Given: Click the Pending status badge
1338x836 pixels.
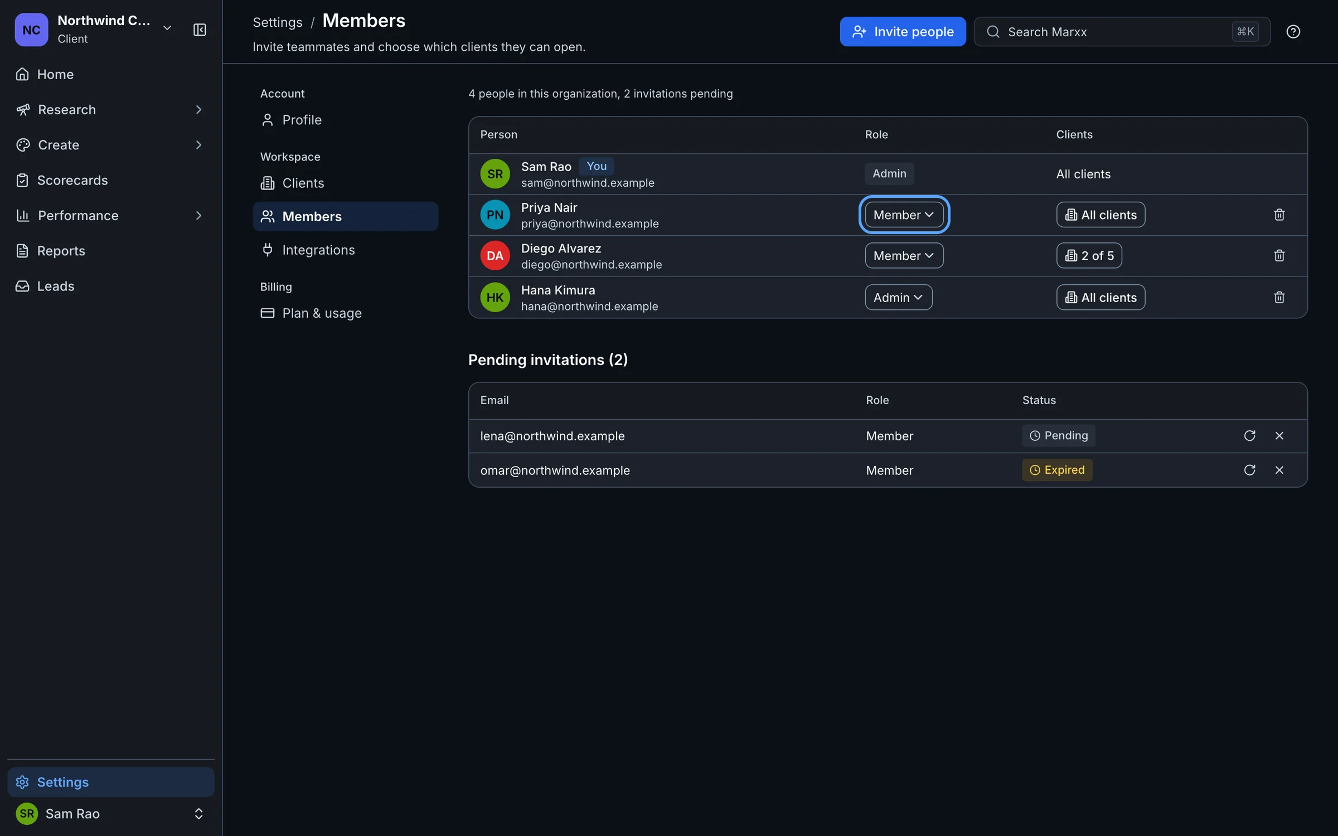Looking at the screenshot, I should (x=1058, y=435).
